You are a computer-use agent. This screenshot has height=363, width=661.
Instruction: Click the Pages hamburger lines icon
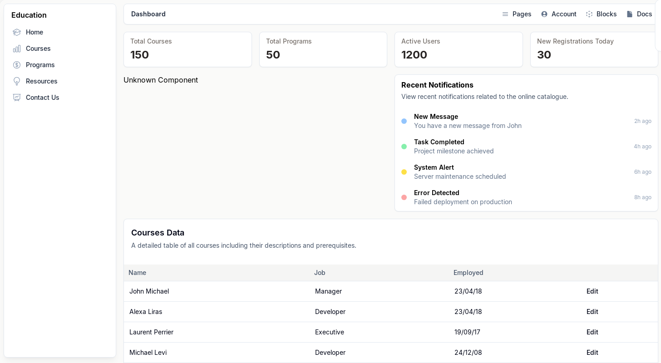(505, 14)
